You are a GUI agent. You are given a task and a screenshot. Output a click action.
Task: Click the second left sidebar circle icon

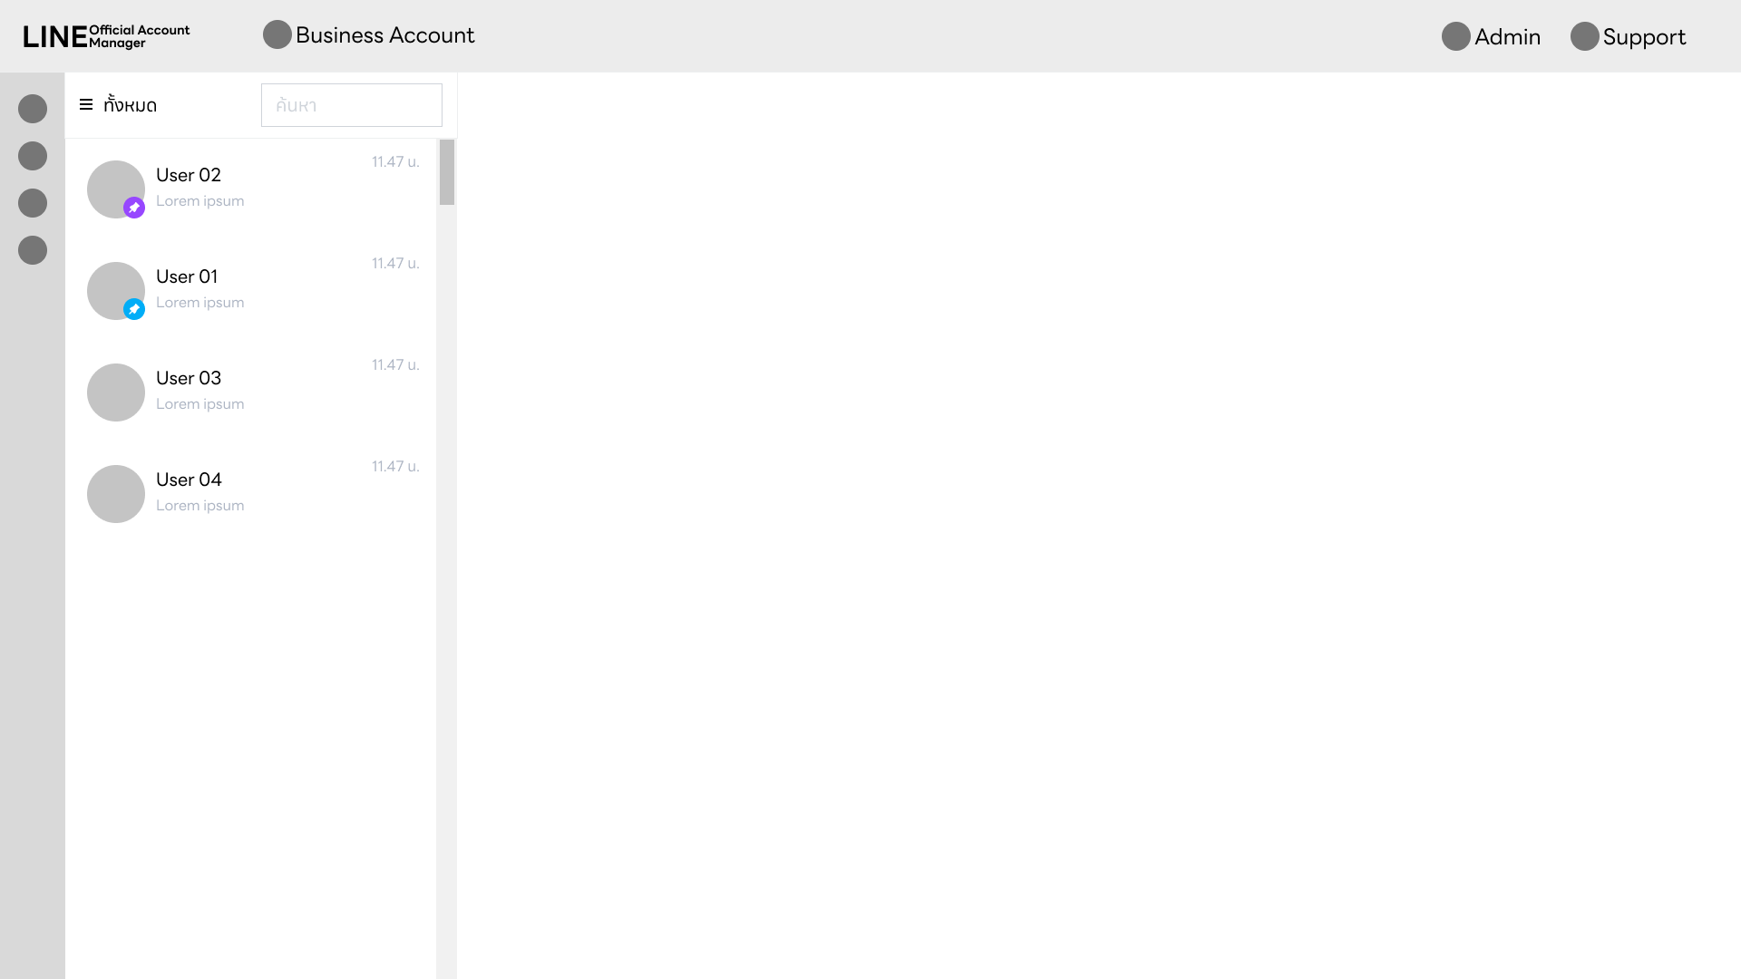(33, 156)
